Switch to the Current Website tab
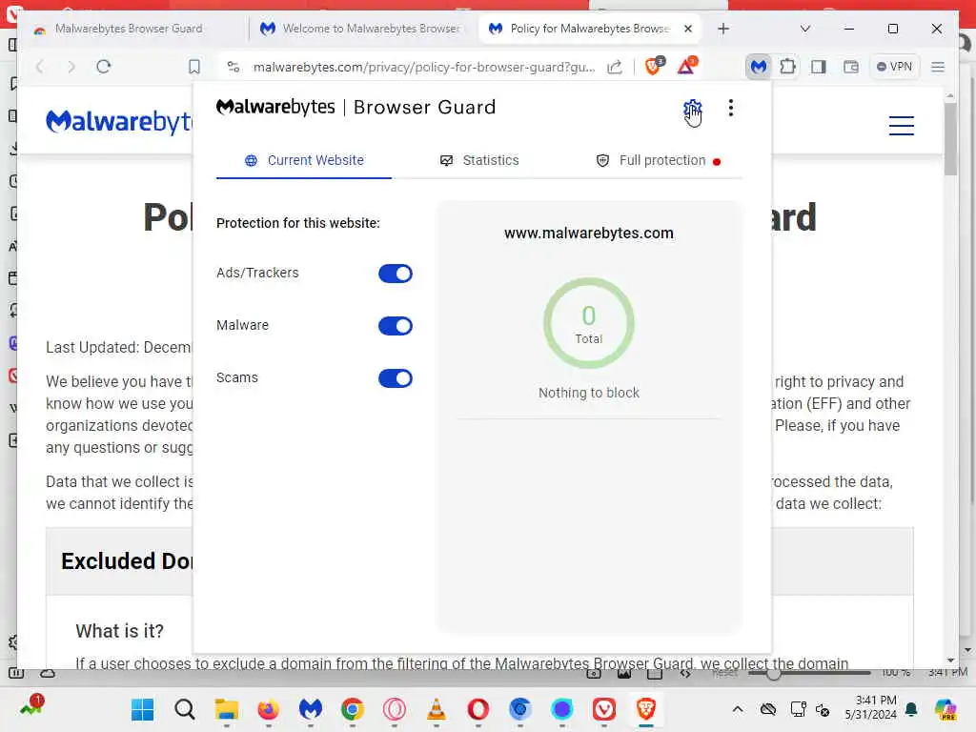The image size is (976, 732). click(304, 160)
